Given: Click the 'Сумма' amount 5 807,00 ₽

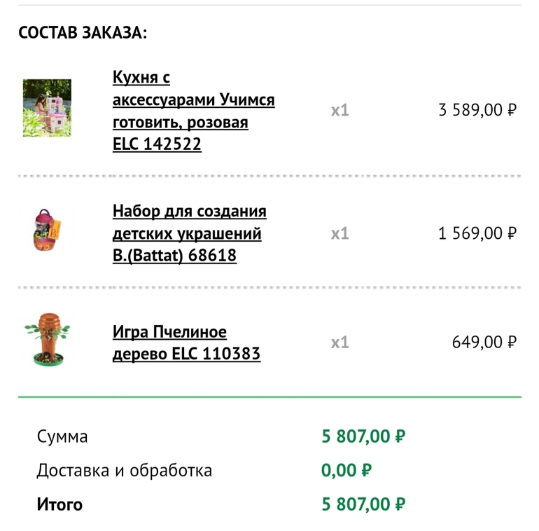Looking at the screenshot, I should click(363, 436).
